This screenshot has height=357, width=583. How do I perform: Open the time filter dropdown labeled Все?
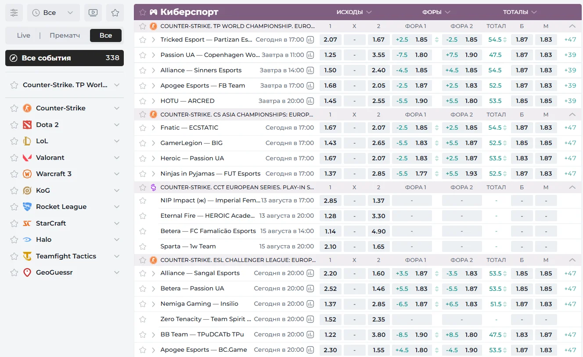(54, 13)
